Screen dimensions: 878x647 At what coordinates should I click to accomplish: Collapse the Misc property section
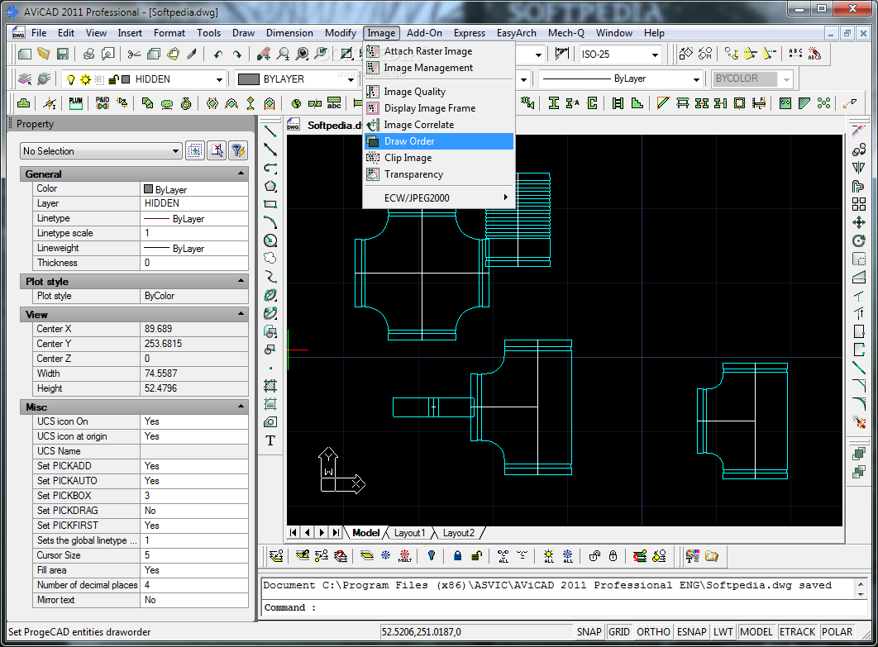coord(241,407)
